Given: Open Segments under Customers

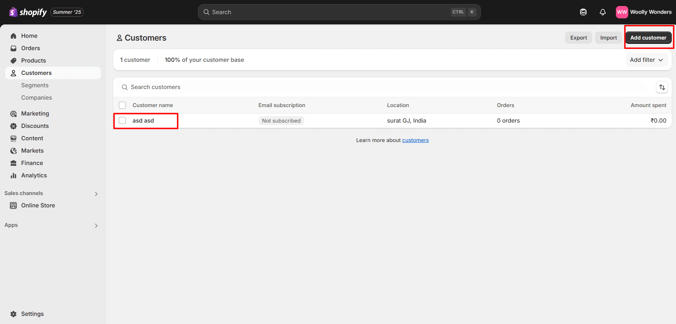Looking at the screenshot, I should pos(35,85).
